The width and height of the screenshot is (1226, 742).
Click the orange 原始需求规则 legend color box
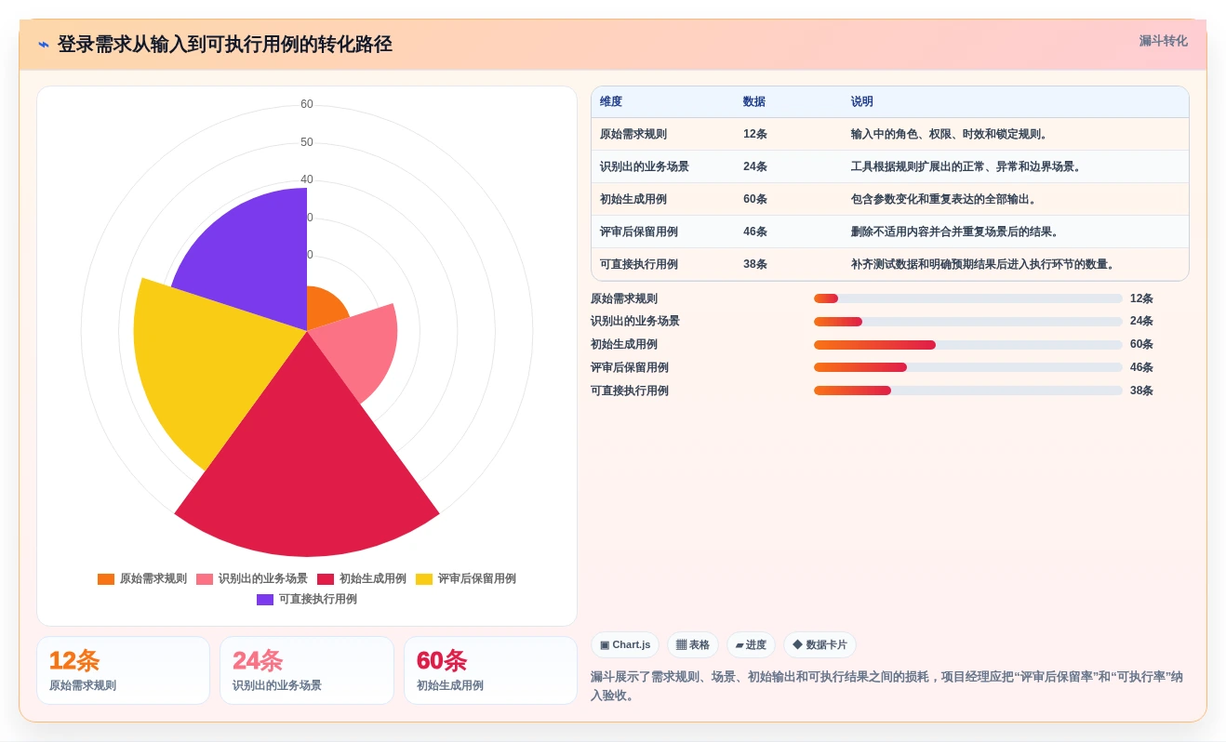(106, 578)
